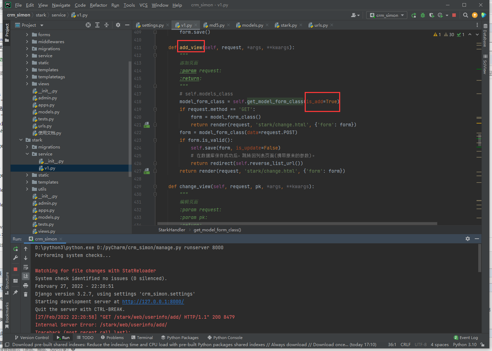Open Event Log button

[466, 338]
